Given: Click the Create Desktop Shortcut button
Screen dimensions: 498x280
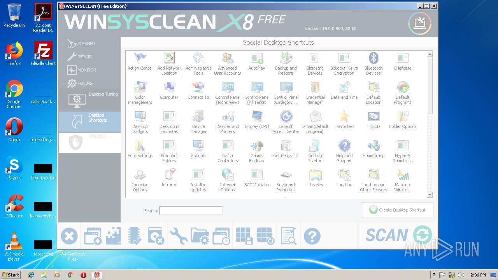Looking at the screenshot, I should pyautogui.click(x=397, y=210).
